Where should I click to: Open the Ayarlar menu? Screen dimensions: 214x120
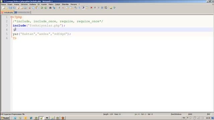(44, 4)
